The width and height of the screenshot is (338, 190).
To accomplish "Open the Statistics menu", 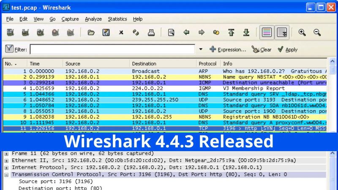I will pyautogui.click(x=117, y=19).
